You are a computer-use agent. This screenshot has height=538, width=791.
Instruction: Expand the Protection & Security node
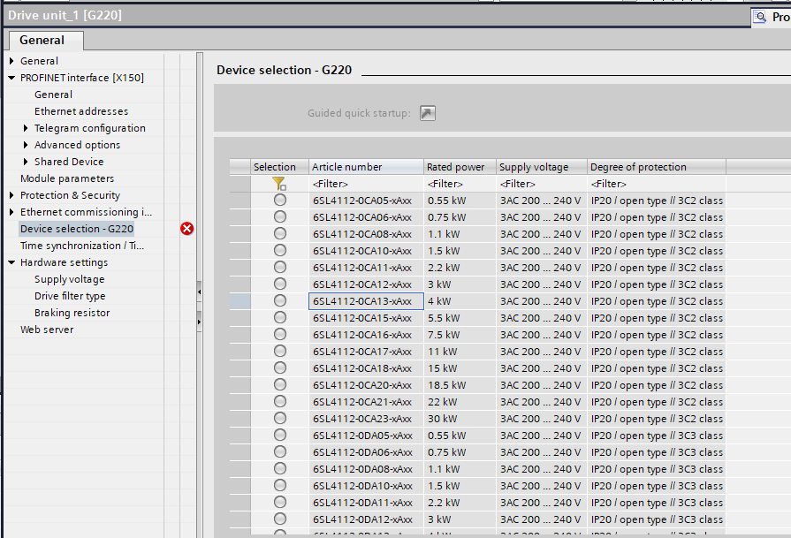point(11,195)
